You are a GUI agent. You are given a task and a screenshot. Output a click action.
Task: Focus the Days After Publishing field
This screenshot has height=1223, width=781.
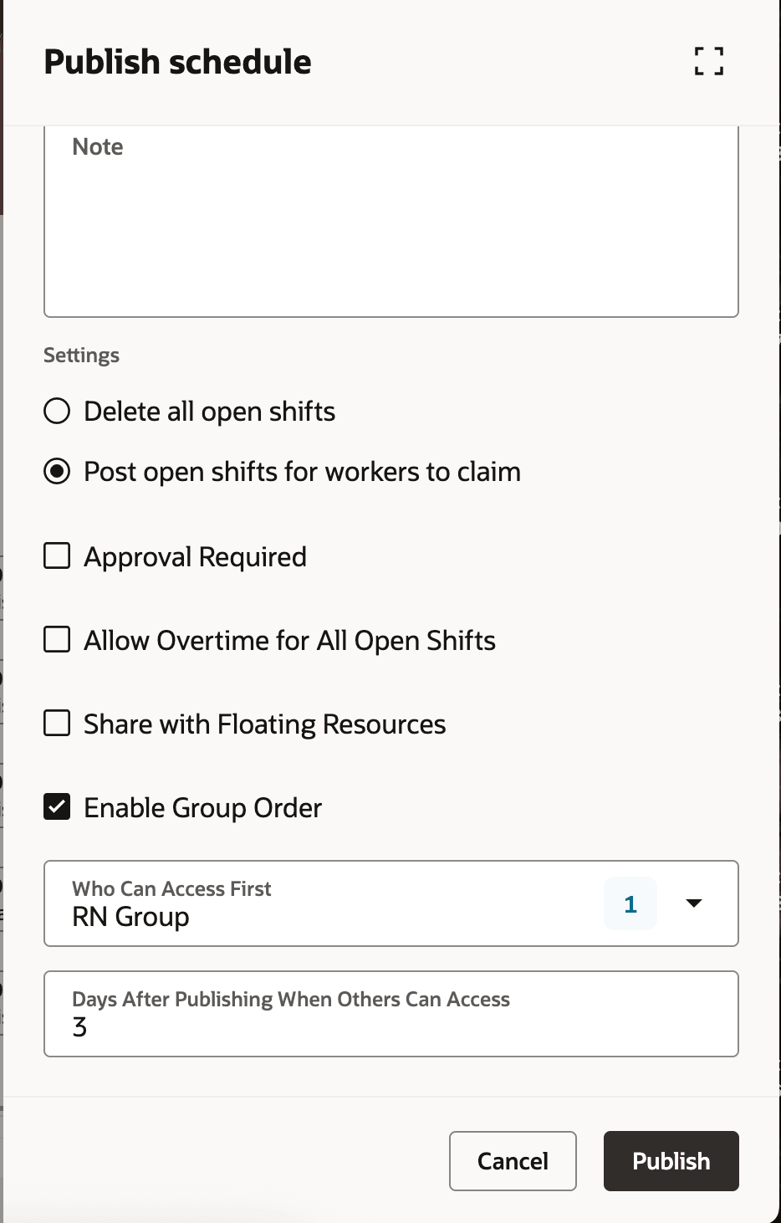(390, 1026)
